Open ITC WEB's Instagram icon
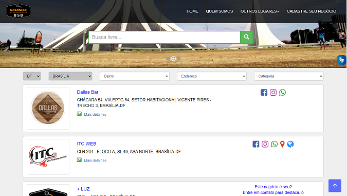 [x=265, y=144]
